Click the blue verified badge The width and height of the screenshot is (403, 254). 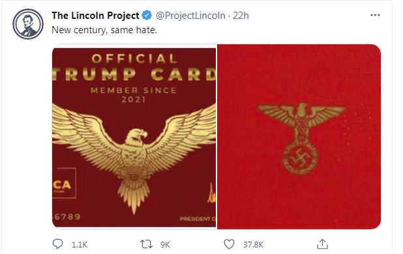click(x=147, y=16)
